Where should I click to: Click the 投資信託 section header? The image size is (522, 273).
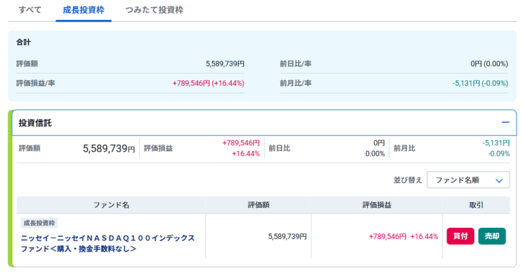[x=35, y=123]
